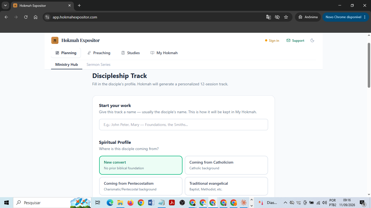Open the notification center icon
Screen dimensions: 371x208
tap(363, 203)
